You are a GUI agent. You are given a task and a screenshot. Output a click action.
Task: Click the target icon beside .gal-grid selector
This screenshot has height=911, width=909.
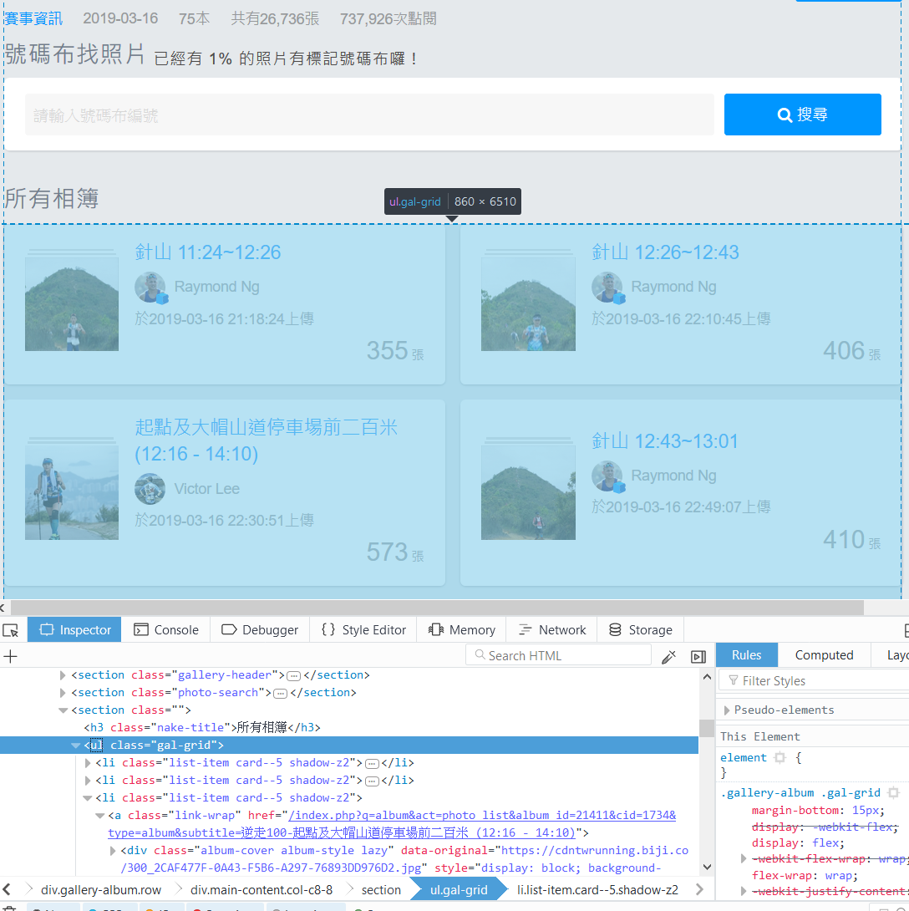pos(893,792)
